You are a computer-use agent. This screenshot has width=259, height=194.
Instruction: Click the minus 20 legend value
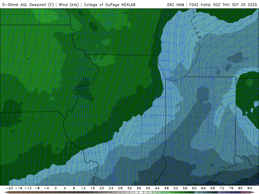tap(9, 188)
